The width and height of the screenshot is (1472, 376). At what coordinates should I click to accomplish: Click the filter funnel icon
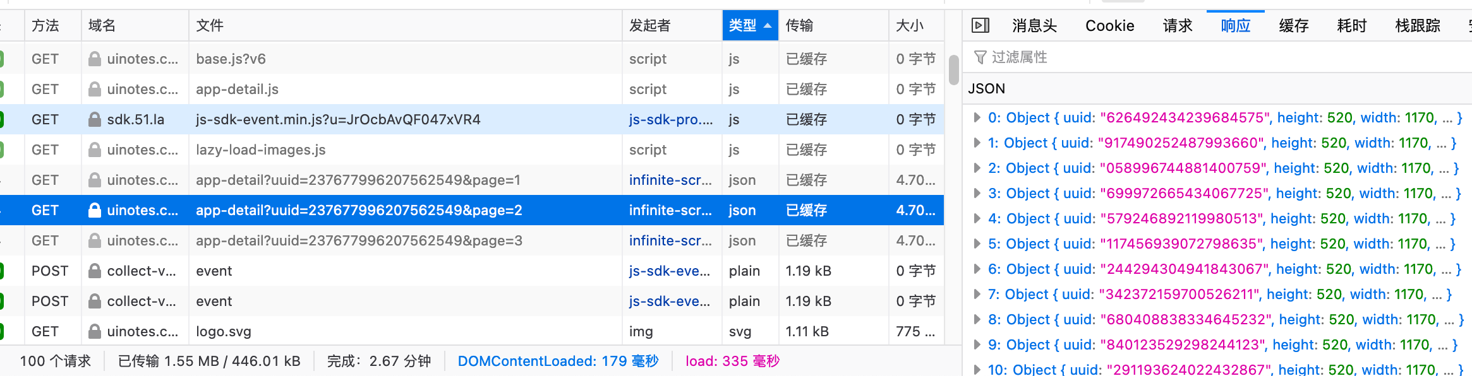point(980,57)
